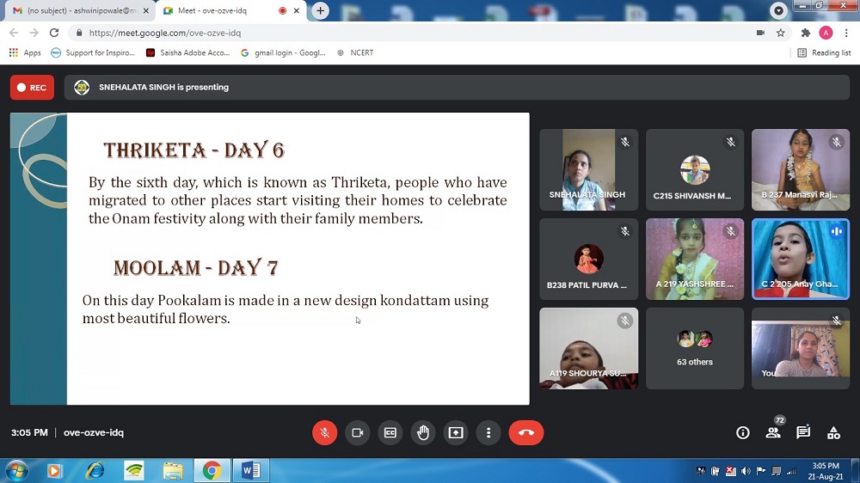Open the chat with everyone panel
Viewport: 860px width, 483px height.
(x=803, y=432)
